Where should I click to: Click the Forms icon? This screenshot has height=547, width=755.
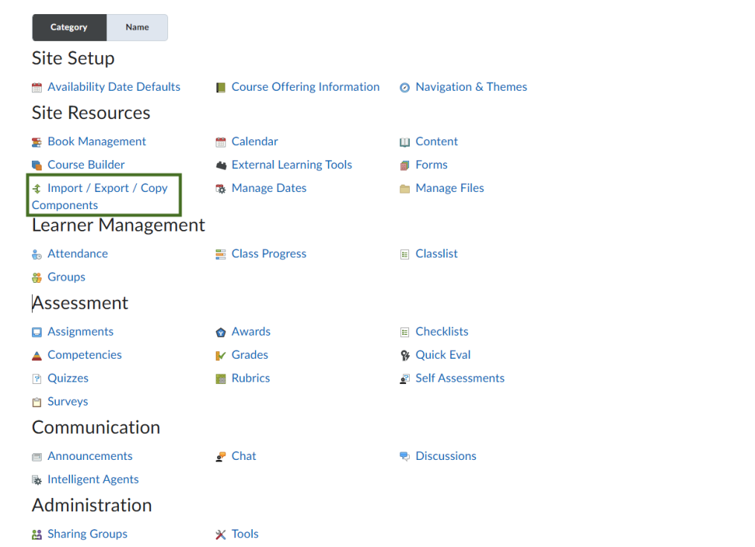click(x=405, y=165)
